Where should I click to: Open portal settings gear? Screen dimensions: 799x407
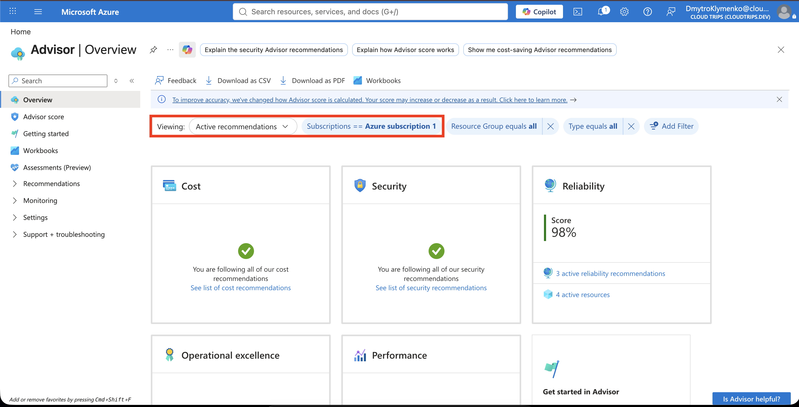pyautogui.click(x=624, y=12)
